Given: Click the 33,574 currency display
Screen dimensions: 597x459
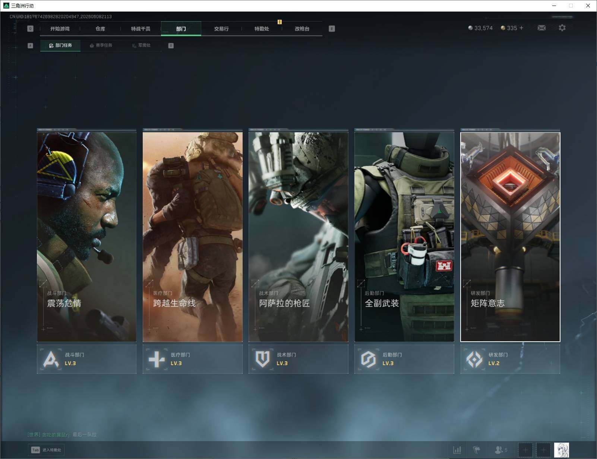Looking at the screenshot, I should click(x=480, y=28).
